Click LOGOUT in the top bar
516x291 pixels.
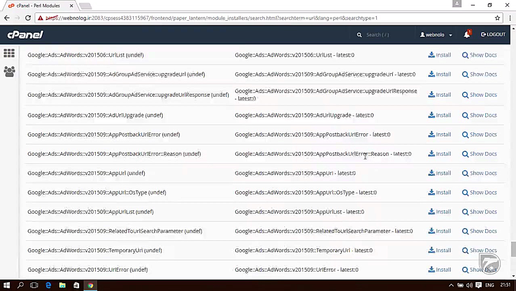point(493,34)
